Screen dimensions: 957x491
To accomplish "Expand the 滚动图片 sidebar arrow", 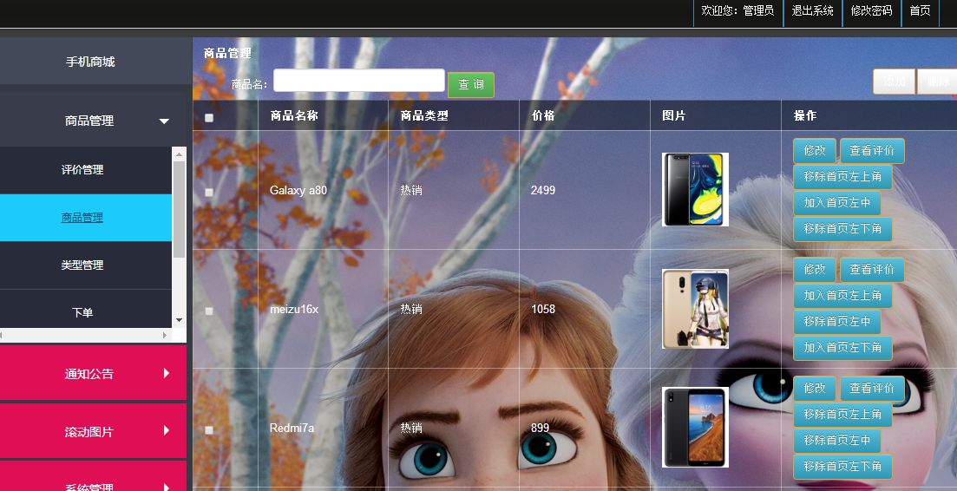I will (x=166, y=430).
